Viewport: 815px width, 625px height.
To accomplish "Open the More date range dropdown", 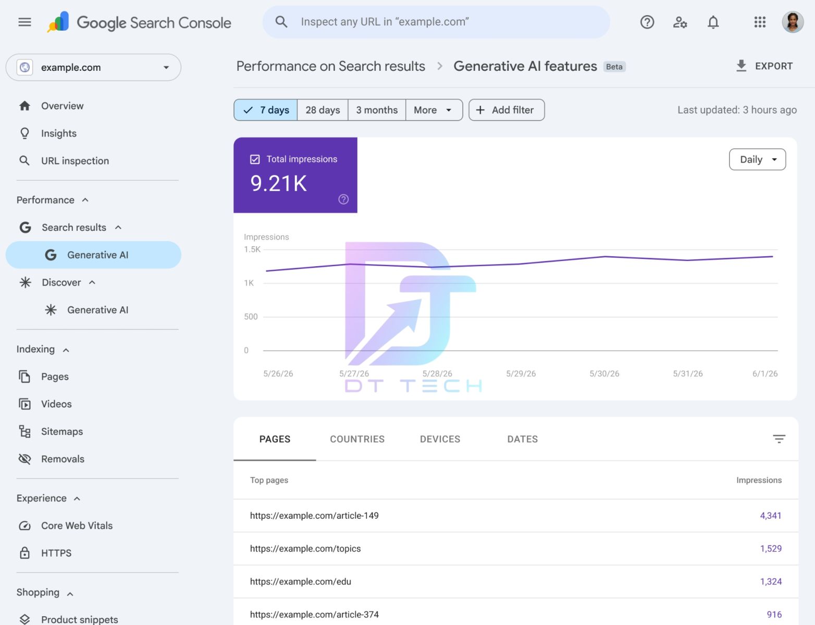I will click(434, 110).
